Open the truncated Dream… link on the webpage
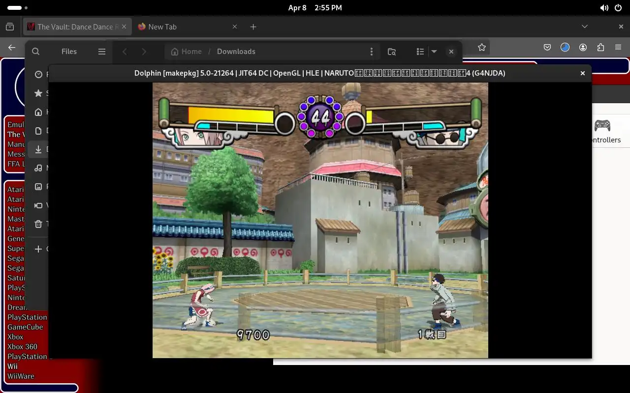This screenshot has height=393, width=630. pyautogui.click(x=16, y=308)
